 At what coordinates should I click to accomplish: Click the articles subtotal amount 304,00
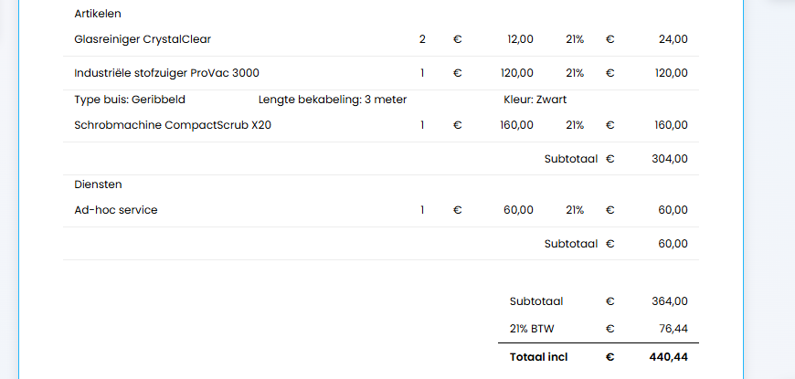click(672, 158)
